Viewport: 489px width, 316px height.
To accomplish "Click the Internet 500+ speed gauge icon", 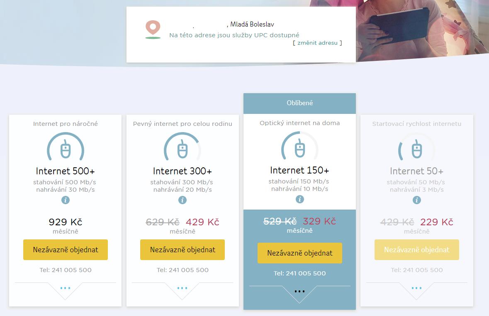I will 66,147.
